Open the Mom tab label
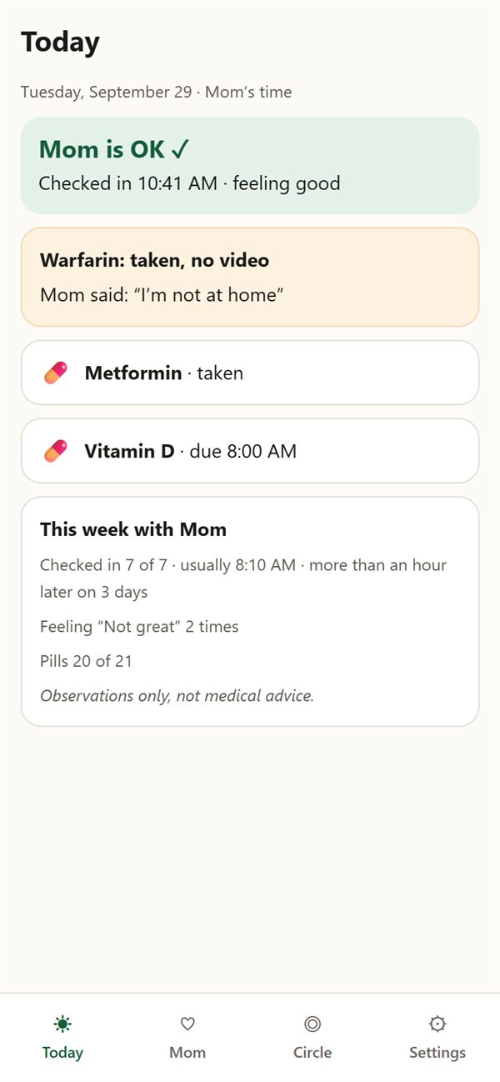The width and height of the screenshot is (500, 1082). click(187, 1052)
